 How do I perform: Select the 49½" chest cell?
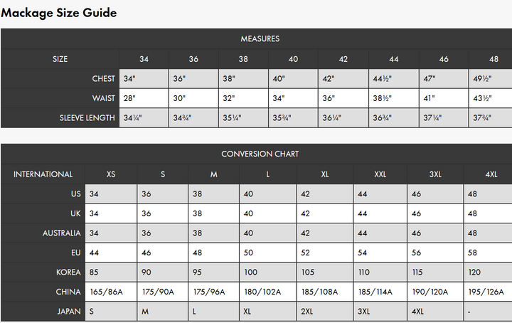pos(491,78)
